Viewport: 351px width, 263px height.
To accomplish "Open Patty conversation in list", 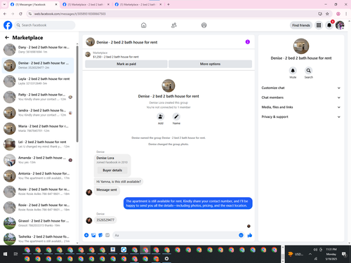I will click(38, 97).
